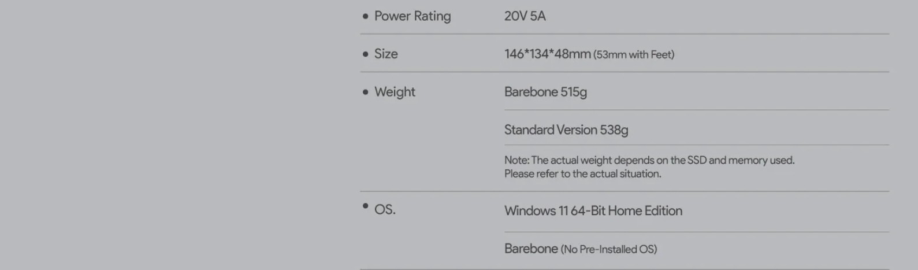Click the bullet beside Size
The image size is (918, 270).
click(x=365, y=54)
